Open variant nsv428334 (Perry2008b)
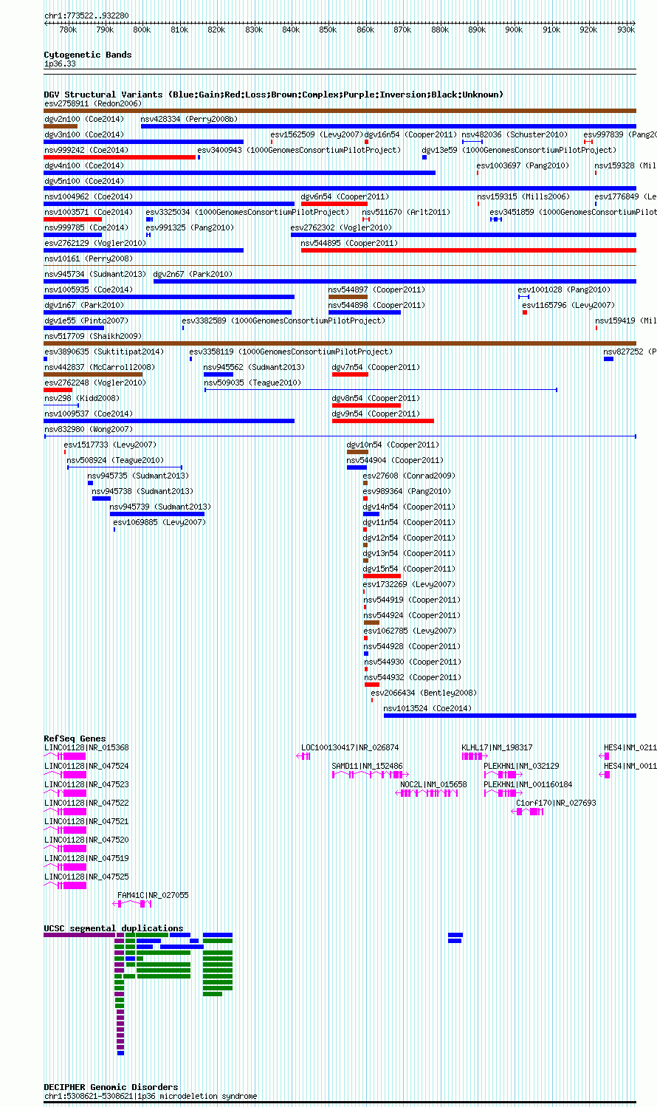 click(190, 119)
